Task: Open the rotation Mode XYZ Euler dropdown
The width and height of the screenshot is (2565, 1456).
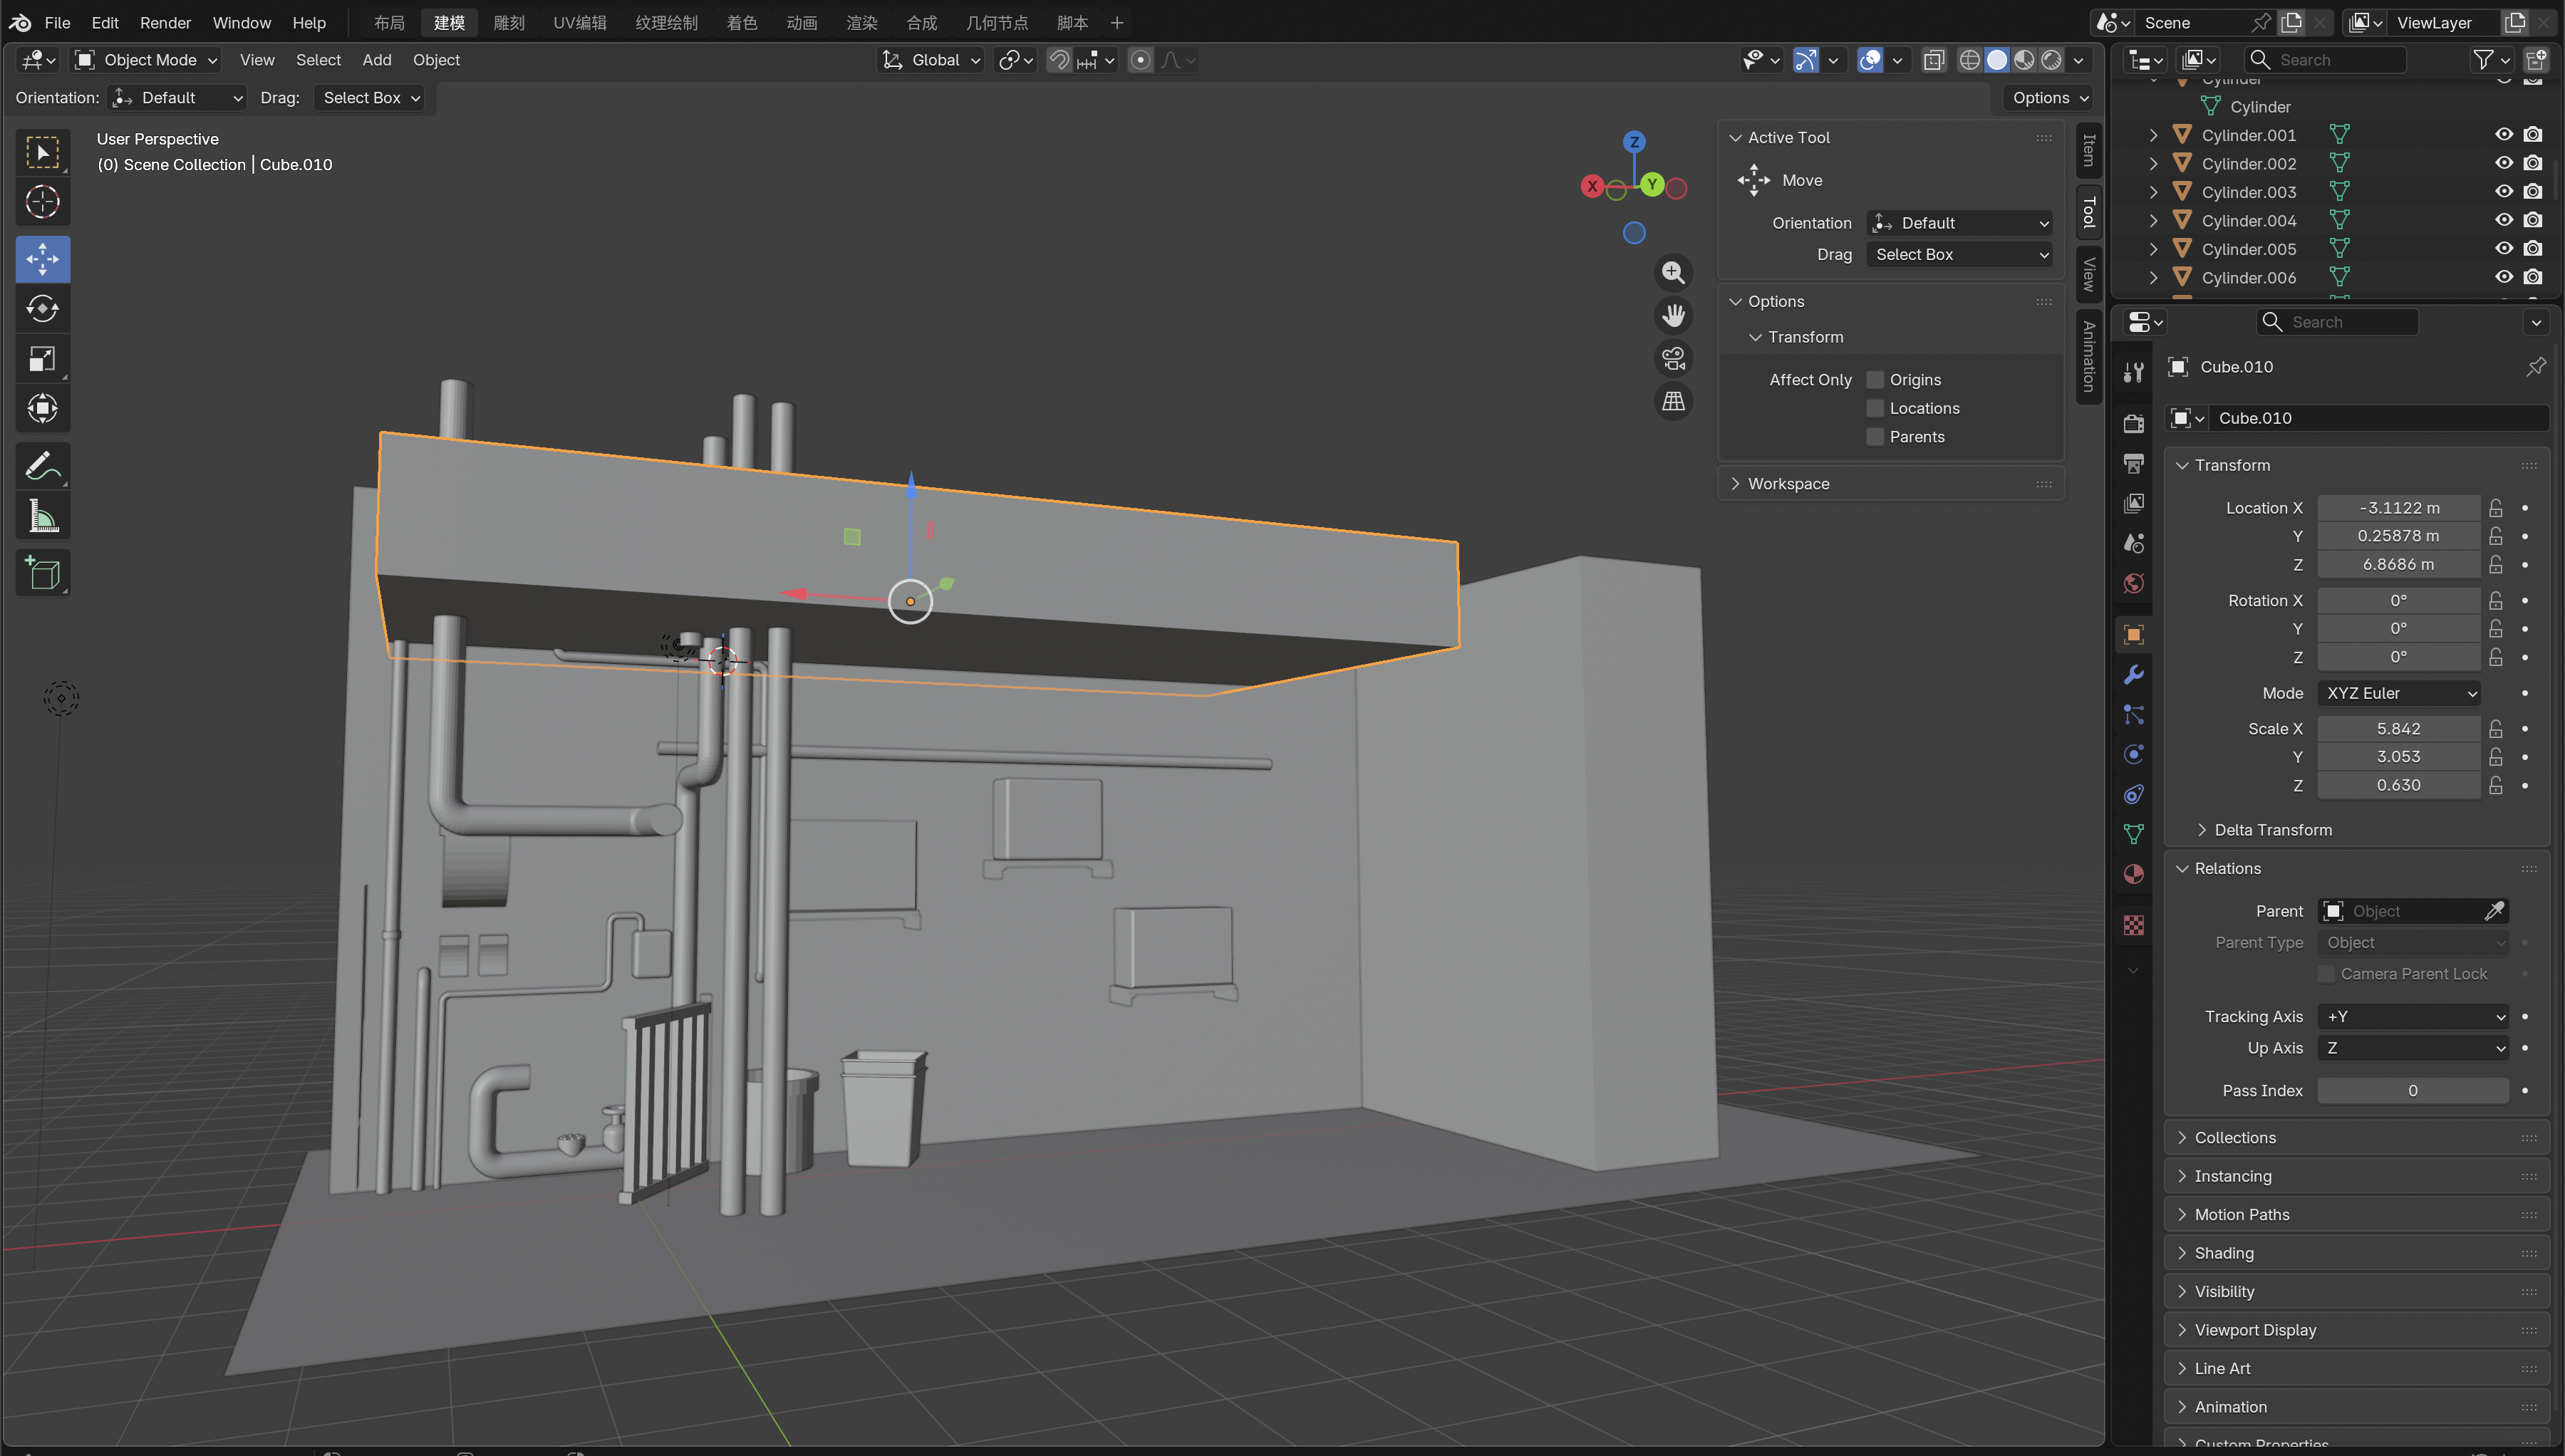Action: tap(2398, 693)
